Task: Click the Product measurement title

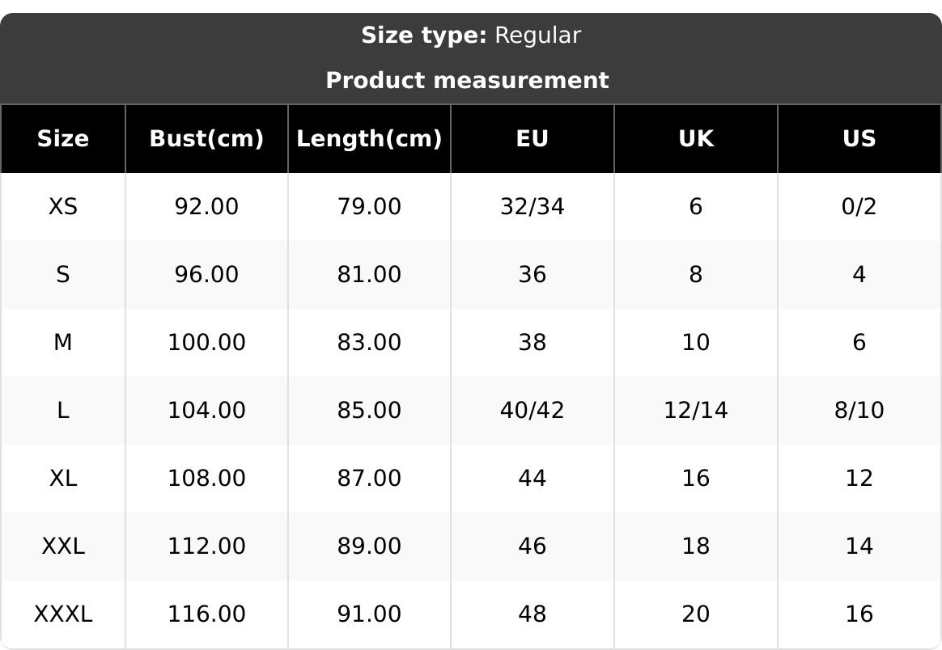Action: pyautogui.click(x=467, y=81)
